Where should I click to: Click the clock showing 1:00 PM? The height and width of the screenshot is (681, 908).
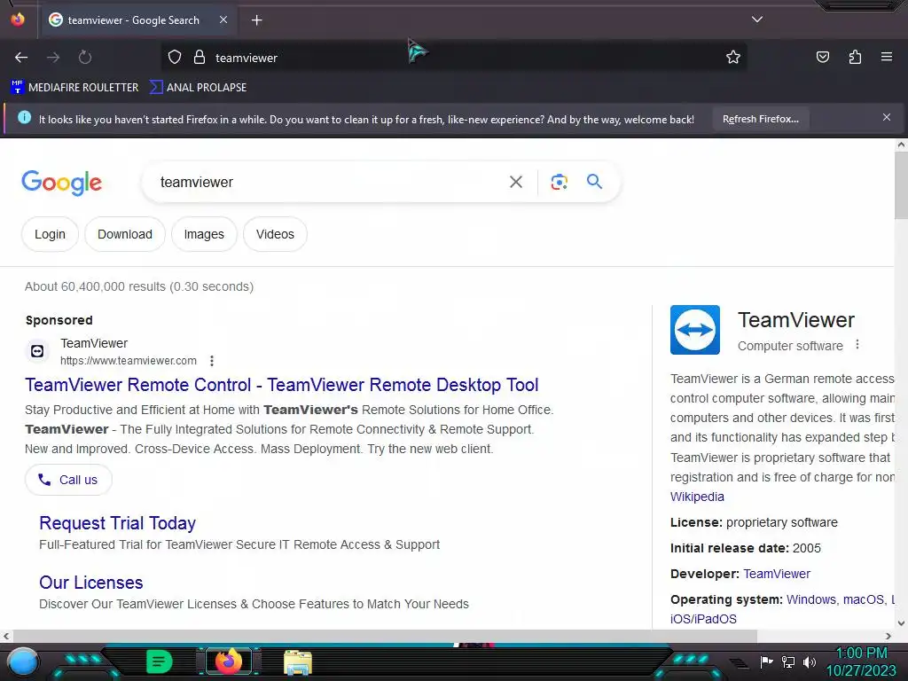(x=861, y=654)
